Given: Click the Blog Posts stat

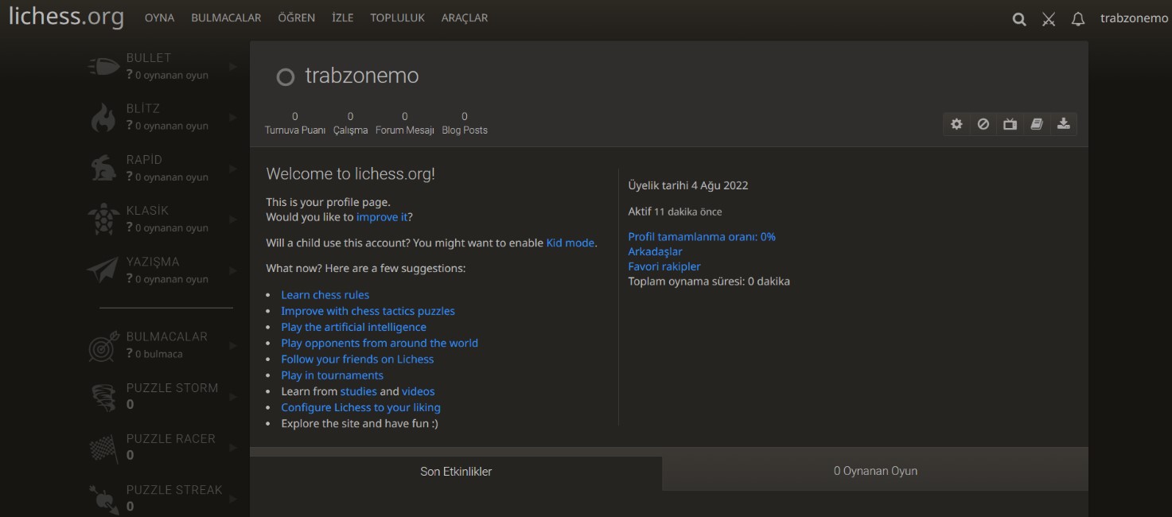Looking at the screenshot, I should (x=465, y=123).
